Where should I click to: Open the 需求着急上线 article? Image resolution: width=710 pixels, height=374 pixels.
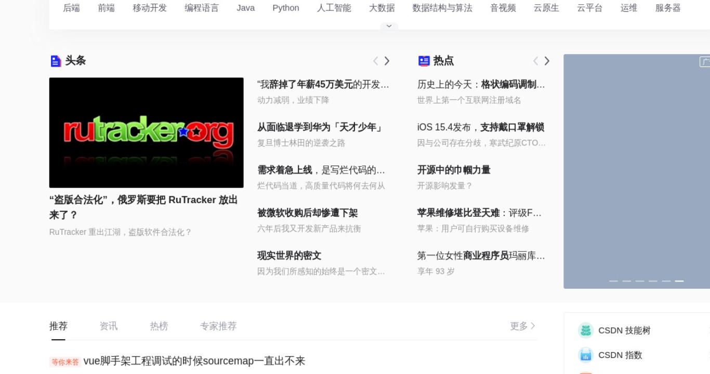321,170
